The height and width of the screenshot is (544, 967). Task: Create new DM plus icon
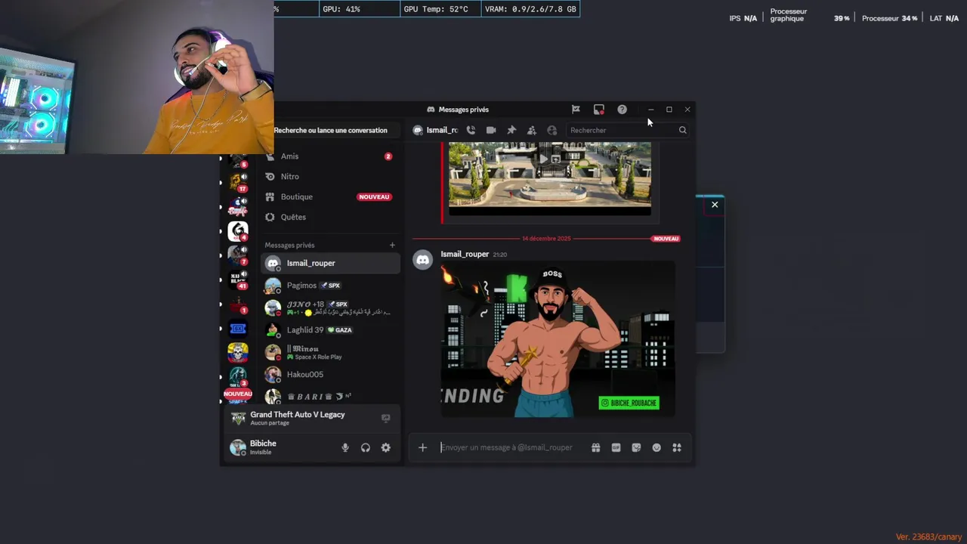click(392, 245)
